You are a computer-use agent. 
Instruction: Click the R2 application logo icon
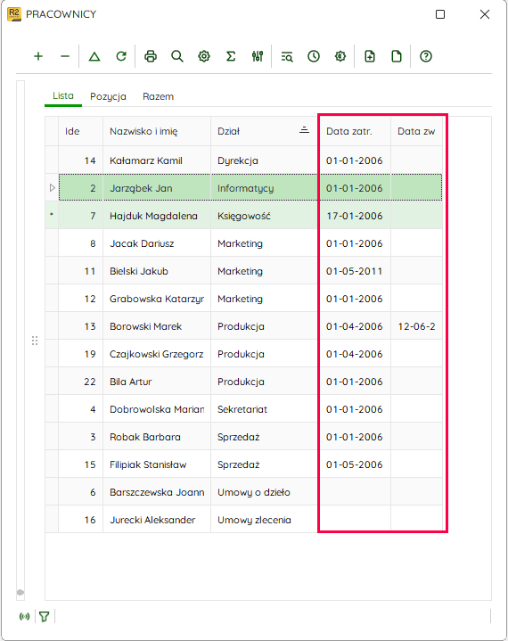(14, 14)
